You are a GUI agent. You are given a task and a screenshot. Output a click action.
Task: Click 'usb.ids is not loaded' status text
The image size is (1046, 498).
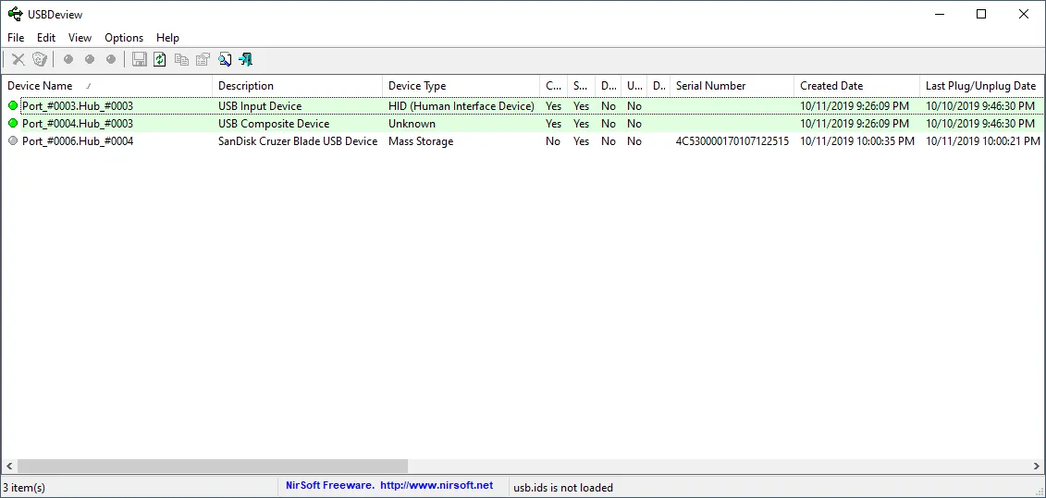tap(563, 487)
